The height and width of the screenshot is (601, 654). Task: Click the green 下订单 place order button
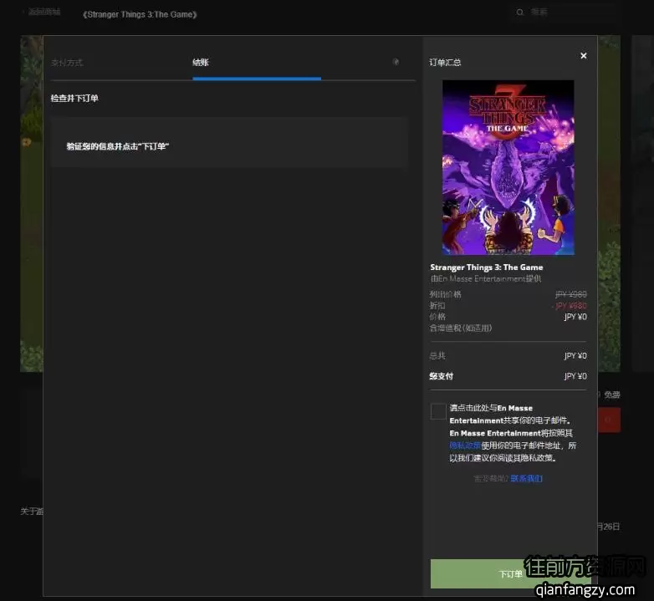coord(510,574)
